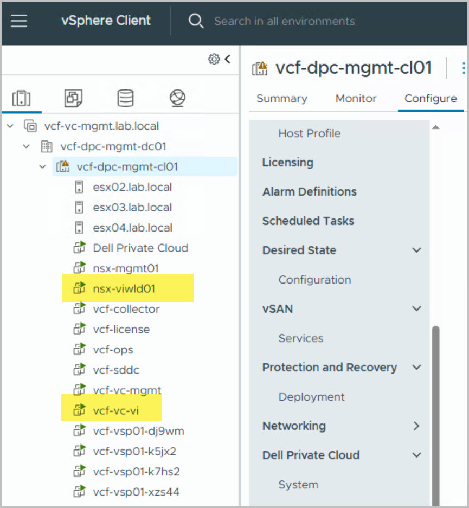Select Host Profile in Configure menu

pyautogui.click(x=309, y=133)
